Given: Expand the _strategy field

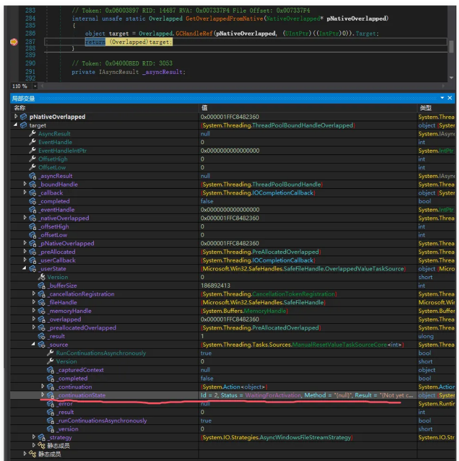Looking at the screenshot, I should tap(34, 437).
